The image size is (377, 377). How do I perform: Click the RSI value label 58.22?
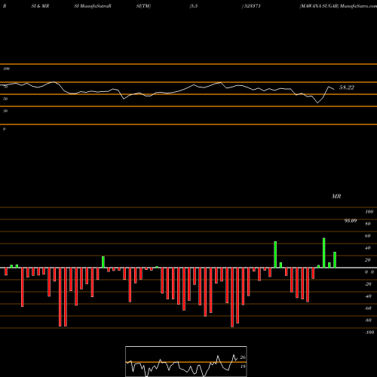tap(347, 87)
